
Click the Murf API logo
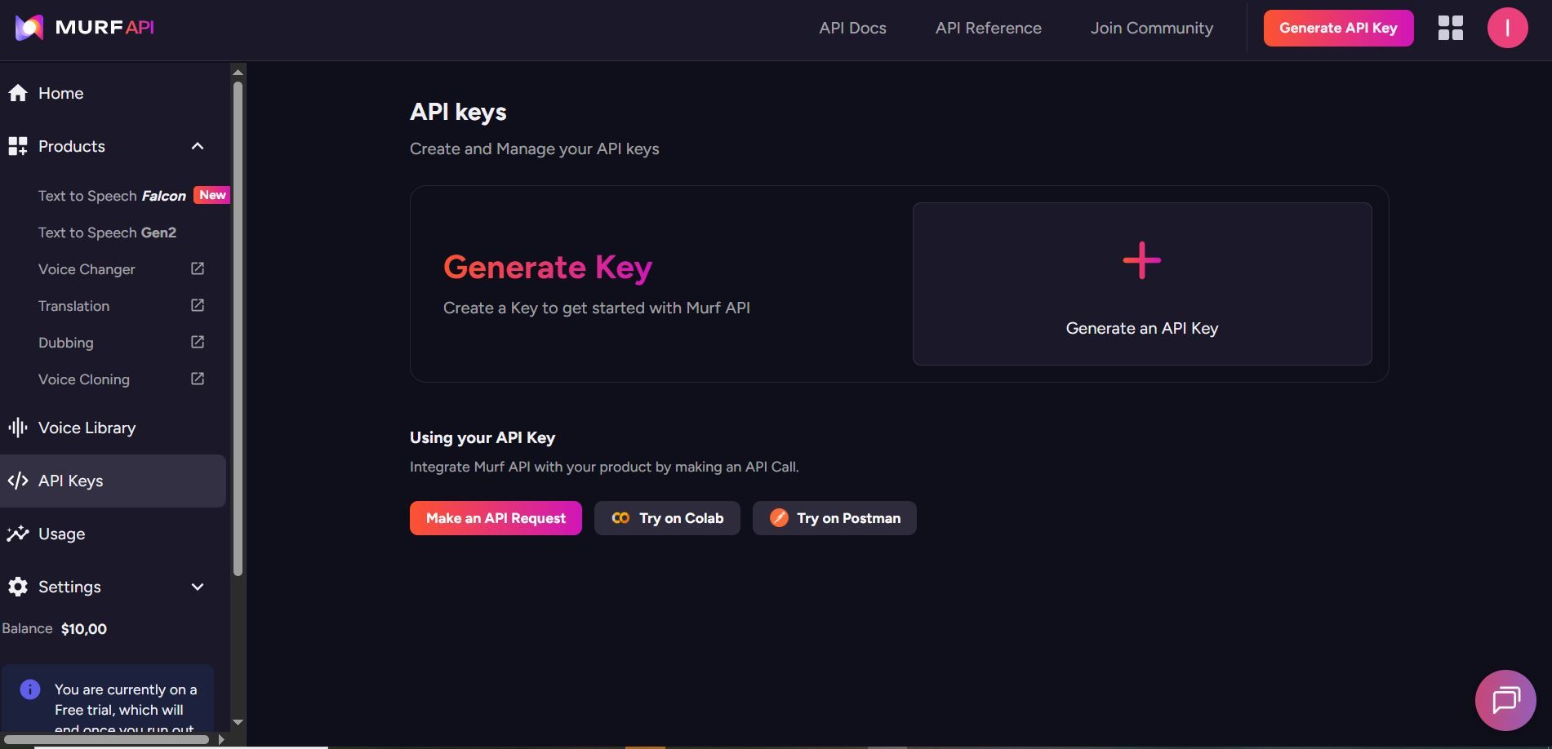tap(84, 28)
